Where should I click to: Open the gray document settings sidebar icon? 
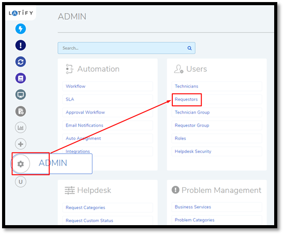pos(21,111)
